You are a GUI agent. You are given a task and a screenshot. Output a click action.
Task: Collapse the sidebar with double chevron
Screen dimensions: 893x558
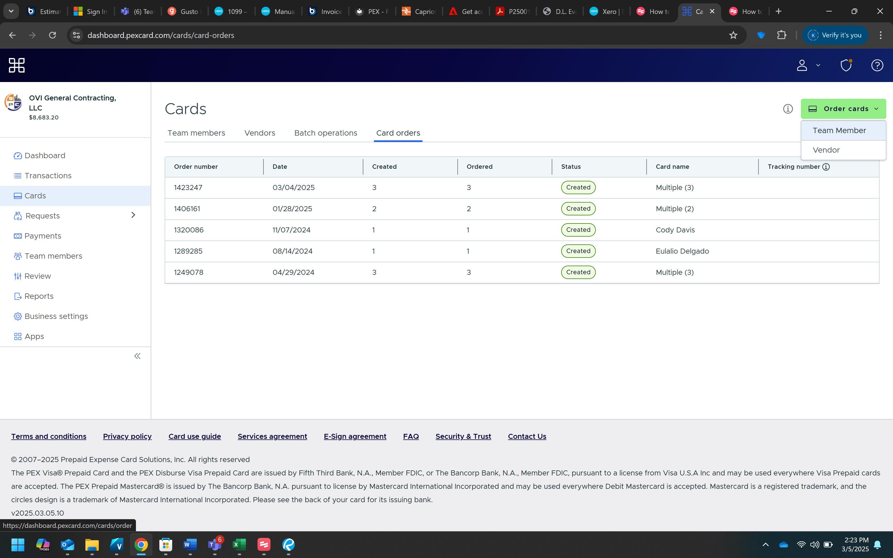137,356
